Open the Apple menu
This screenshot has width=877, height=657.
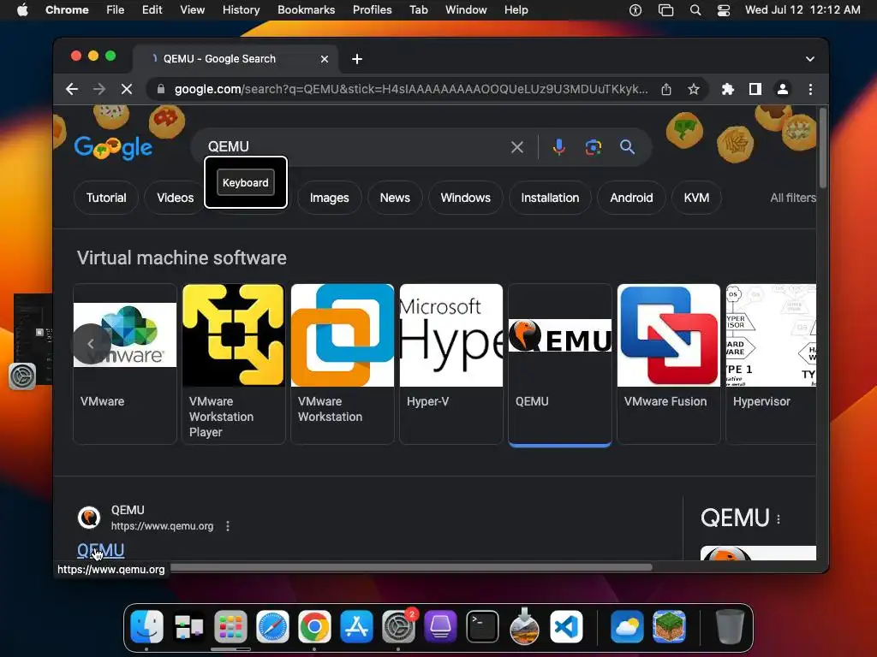22,10
